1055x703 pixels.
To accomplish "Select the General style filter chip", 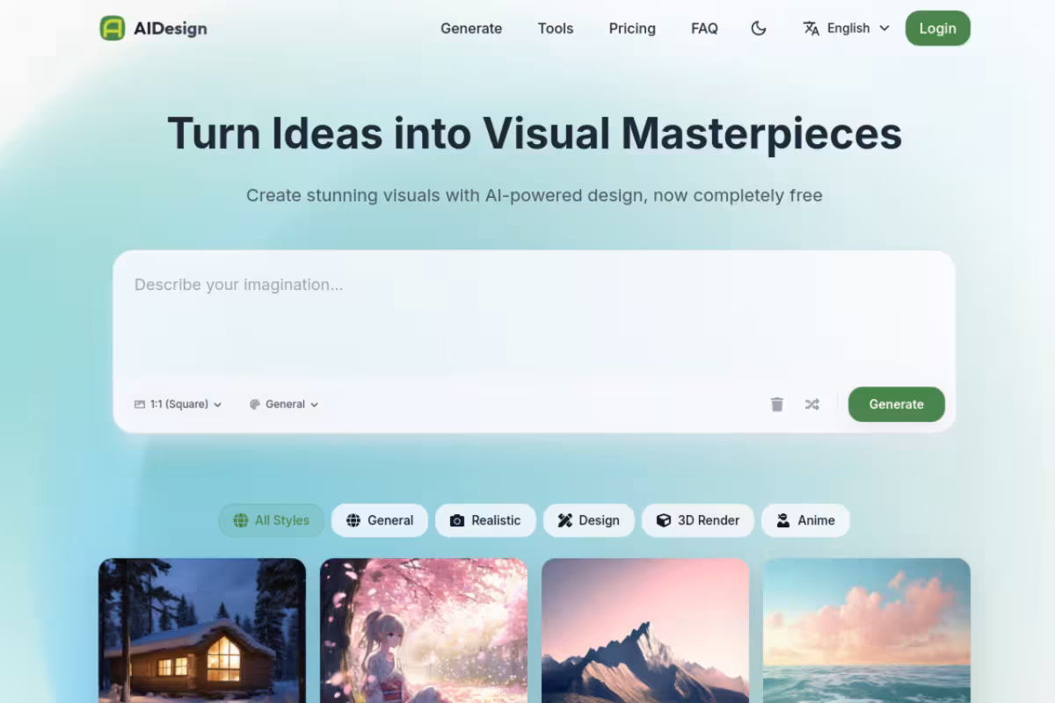I will tap(379, 520).
